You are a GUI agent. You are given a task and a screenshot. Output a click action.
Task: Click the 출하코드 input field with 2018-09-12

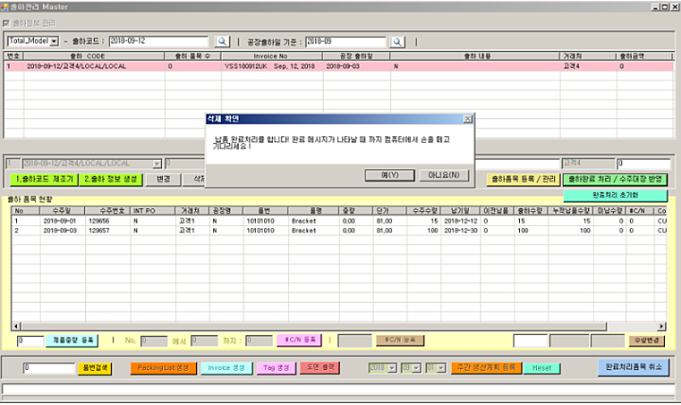[158, 42]
